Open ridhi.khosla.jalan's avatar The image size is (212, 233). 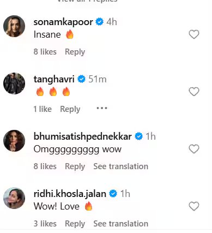(x=14, y=198)
